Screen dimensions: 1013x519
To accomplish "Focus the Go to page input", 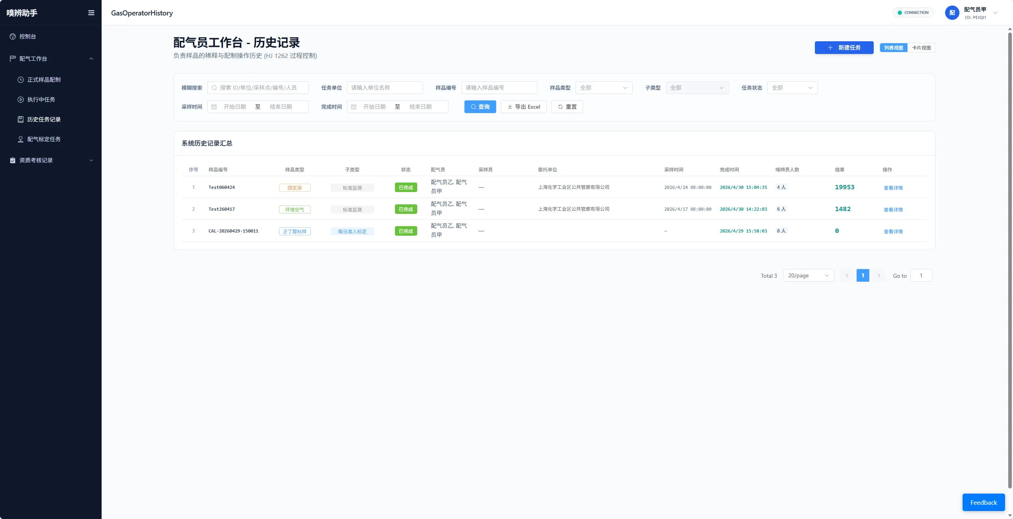I will coord(921,275).
